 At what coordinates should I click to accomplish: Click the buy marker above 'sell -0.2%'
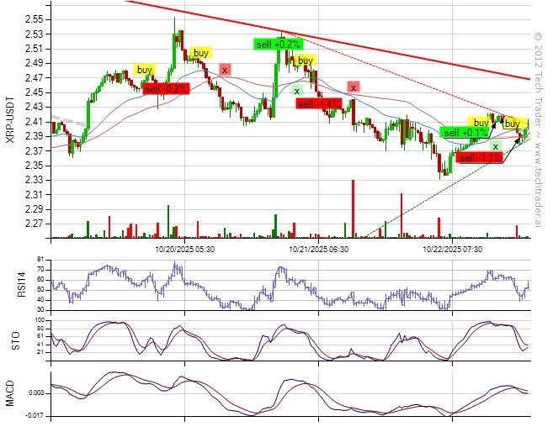point(145,69)
